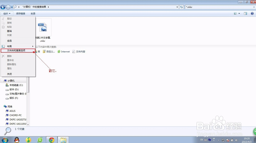Click the path arrow after 中的搜索结果
Viewport: 256px width, 143px height.
pos(48,7)
